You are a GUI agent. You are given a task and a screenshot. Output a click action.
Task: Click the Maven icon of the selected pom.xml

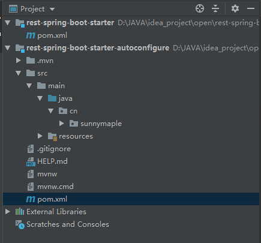pos(31,199)
